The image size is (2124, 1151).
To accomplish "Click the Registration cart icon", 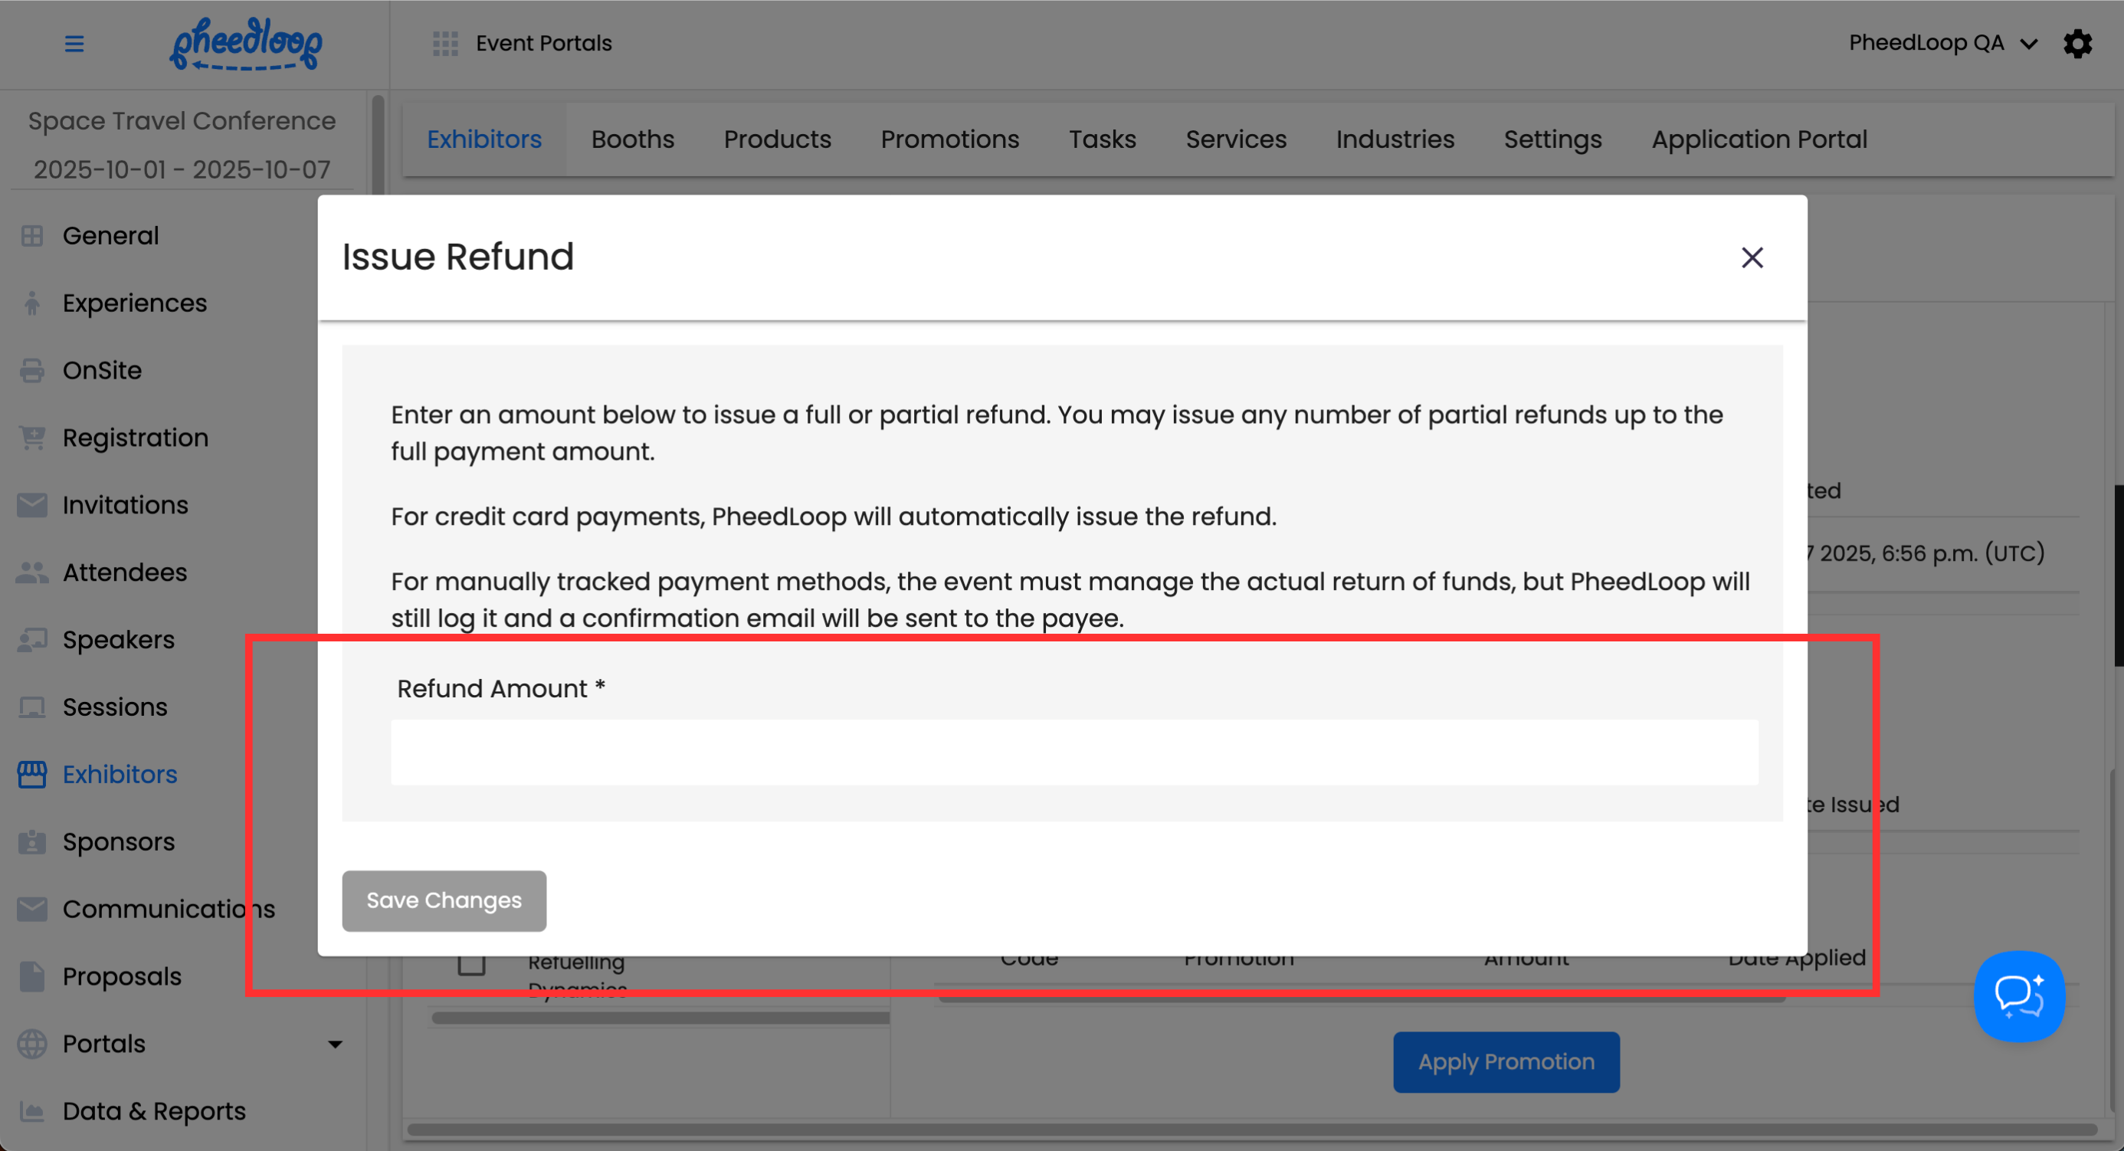I will (x=31, y=438).
